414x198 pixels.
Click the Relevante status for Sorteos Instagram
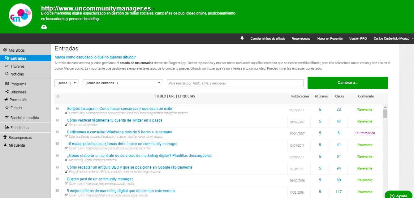365,110
